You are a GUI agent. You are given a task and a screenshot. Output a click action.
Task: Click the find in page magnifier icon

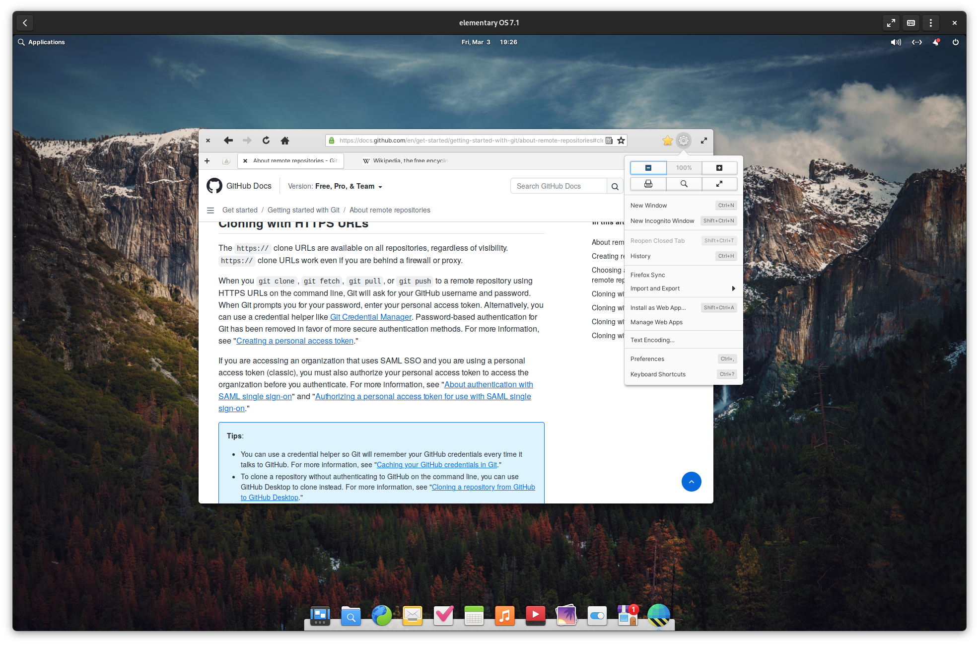click(x=684, y=184)
